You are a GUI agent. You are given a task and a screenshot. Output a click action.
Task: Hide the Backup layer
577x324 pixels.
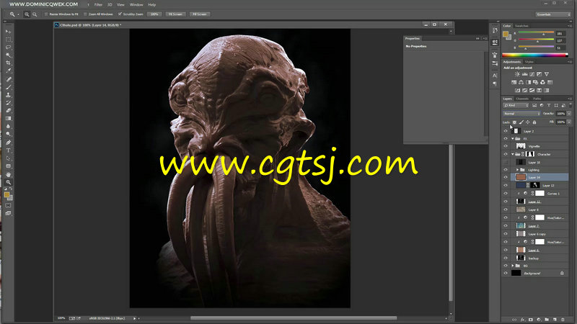tap(506, 258)
